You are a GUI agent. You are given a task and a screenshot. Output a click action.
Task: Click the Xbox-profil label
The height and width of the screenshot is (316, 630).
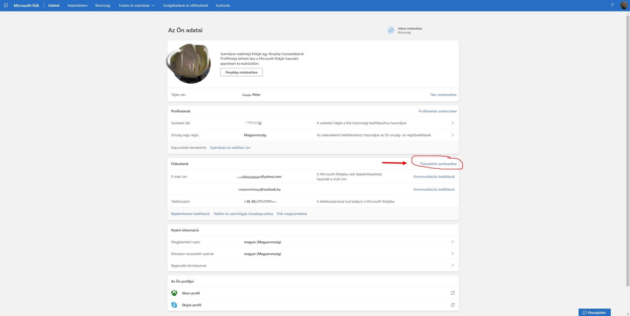[x=191, y=293]
